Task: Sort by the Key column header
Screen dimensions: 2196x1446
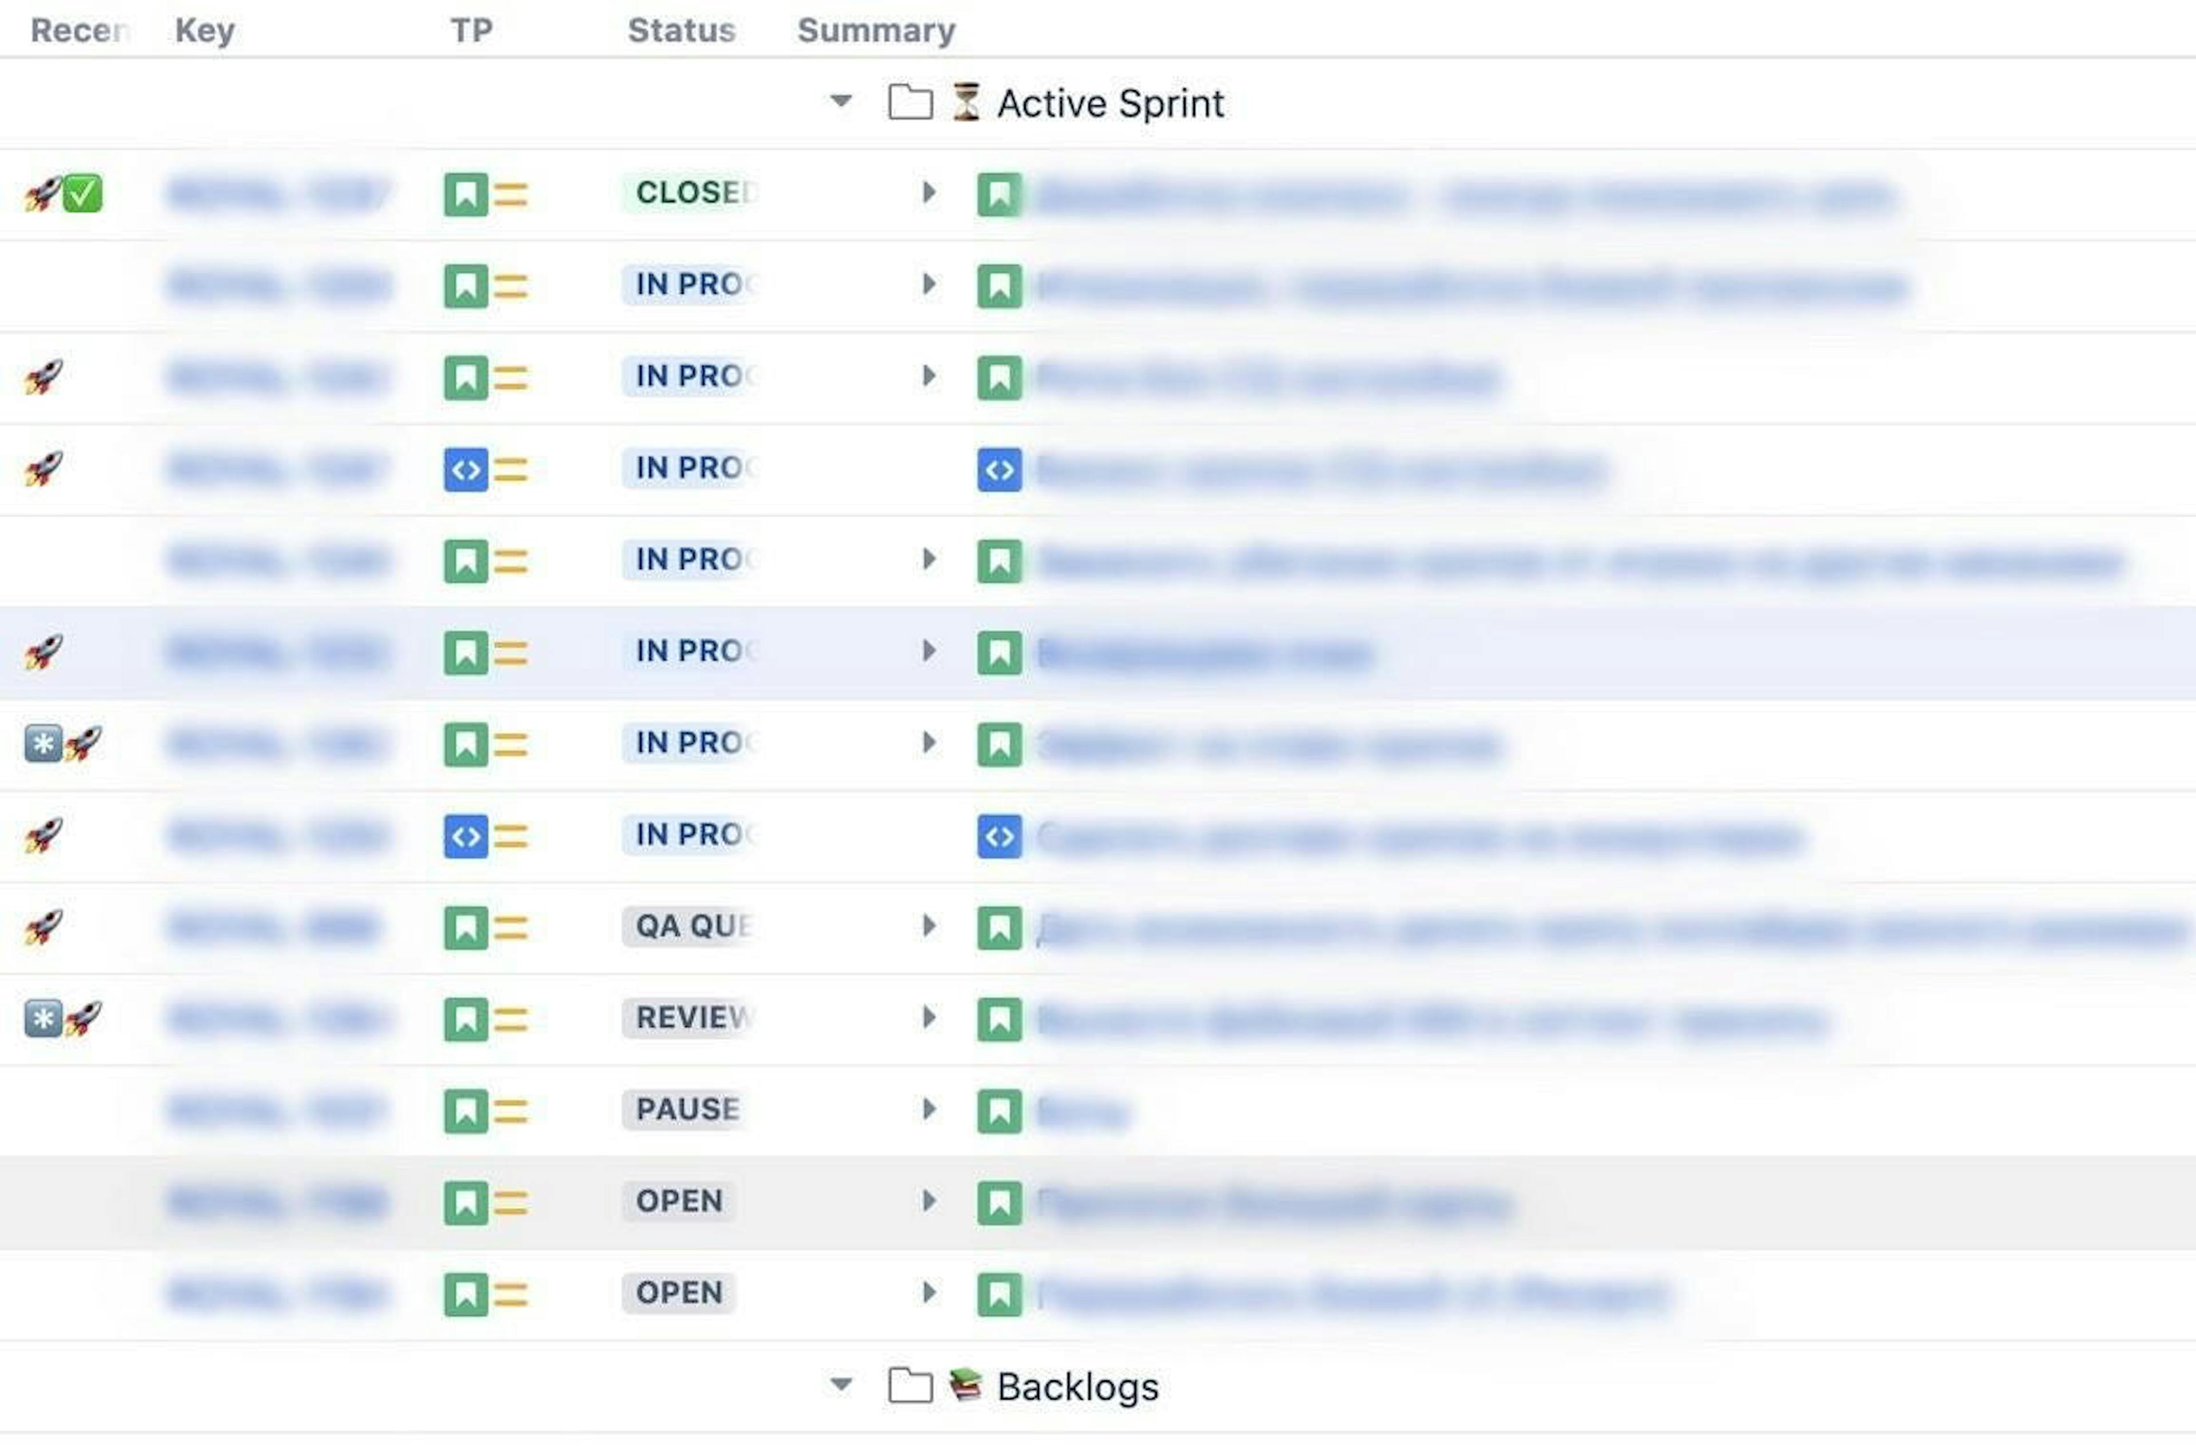Action: click(205, 30)
